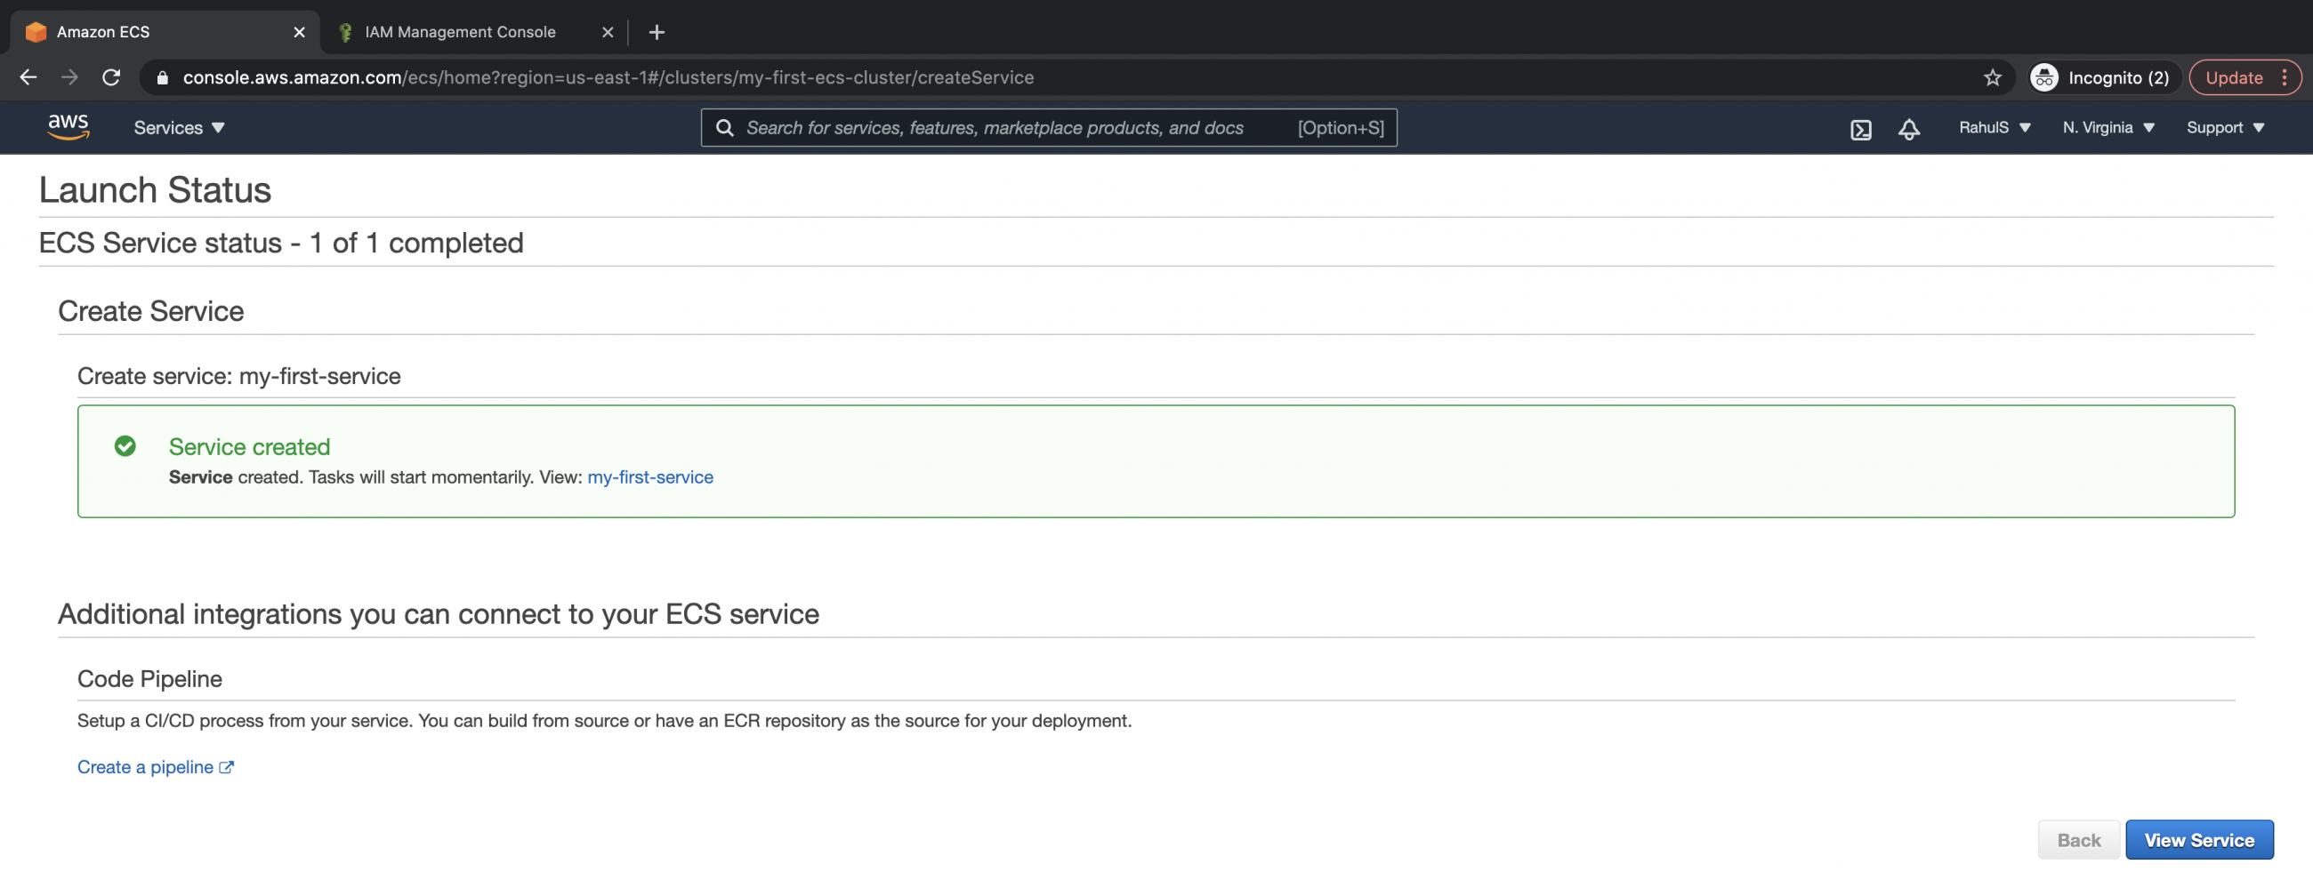Switch to the IAM Management Console tab
Image resolution: width=2313 pixels, height=888 pixels.
[459, 31]
